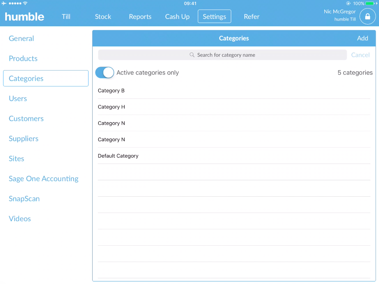Toggle Active categories only switch
The image size is (379, 284).
(104, 72)
